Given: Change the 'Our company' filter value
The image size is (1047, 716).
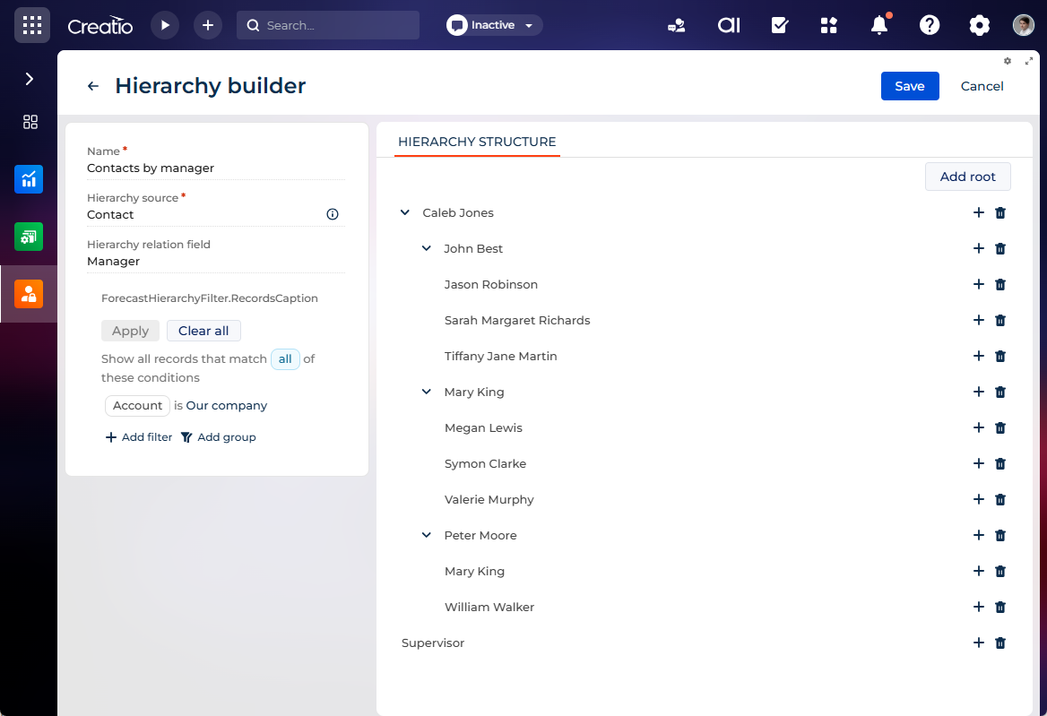Looking at the screenshot, I should [227, 406].
